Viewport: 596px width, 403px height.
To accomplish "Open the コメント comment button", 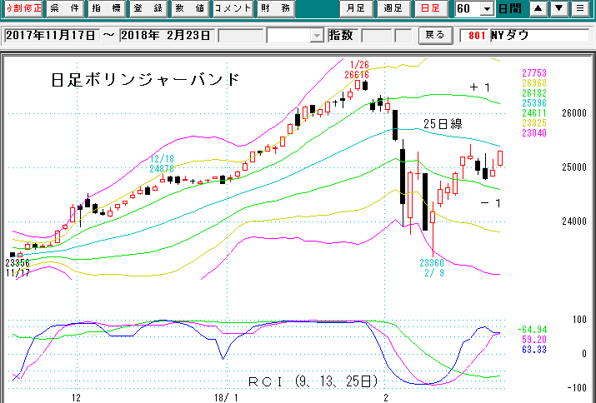I will 233,9.
